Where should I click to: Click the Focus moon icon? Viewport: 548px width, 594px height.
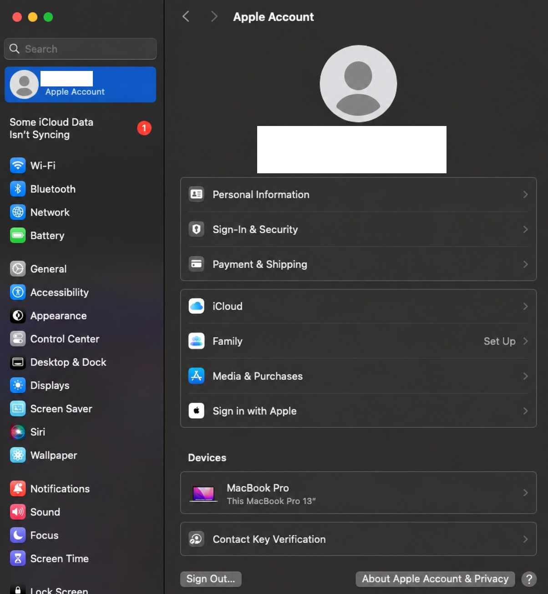(18, 535)
